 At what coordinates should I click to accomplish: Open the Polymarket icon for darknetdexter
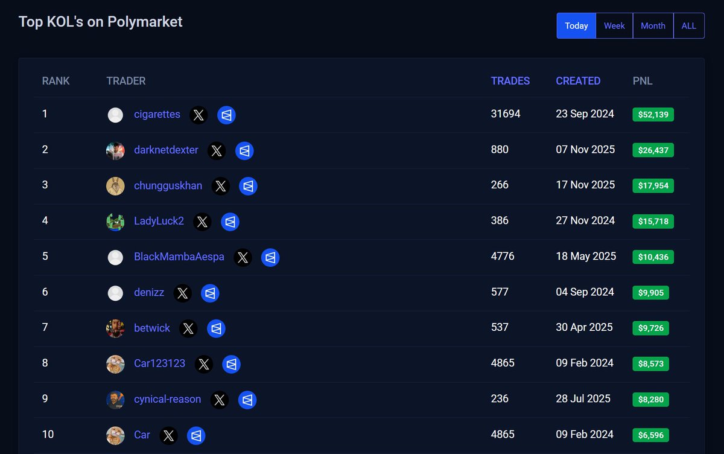tap(244, 150)
